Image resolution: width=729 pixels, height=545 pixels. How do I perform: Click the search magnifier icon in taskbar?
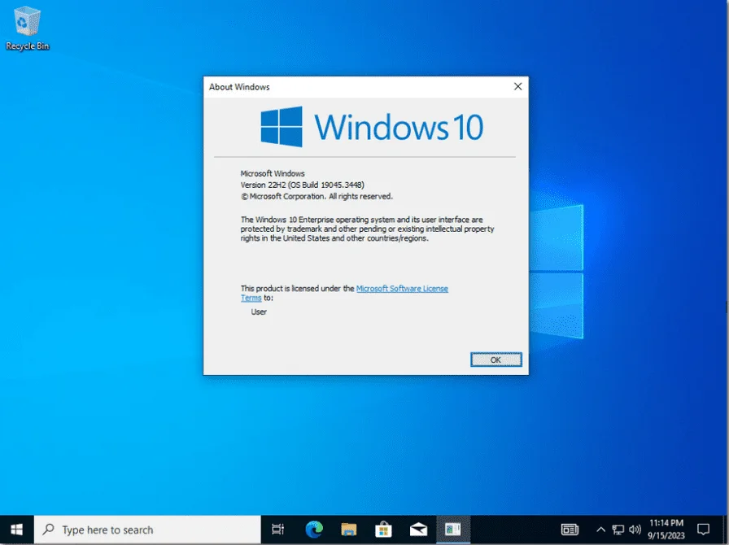(x=48, y=530)
